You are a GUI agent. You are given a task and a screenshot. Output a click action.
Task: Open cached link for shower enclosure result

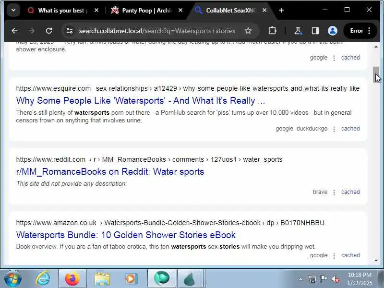(x=350, y=58)
